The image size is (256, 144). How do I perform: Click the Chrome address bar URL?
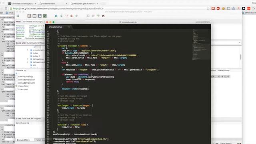58,8
